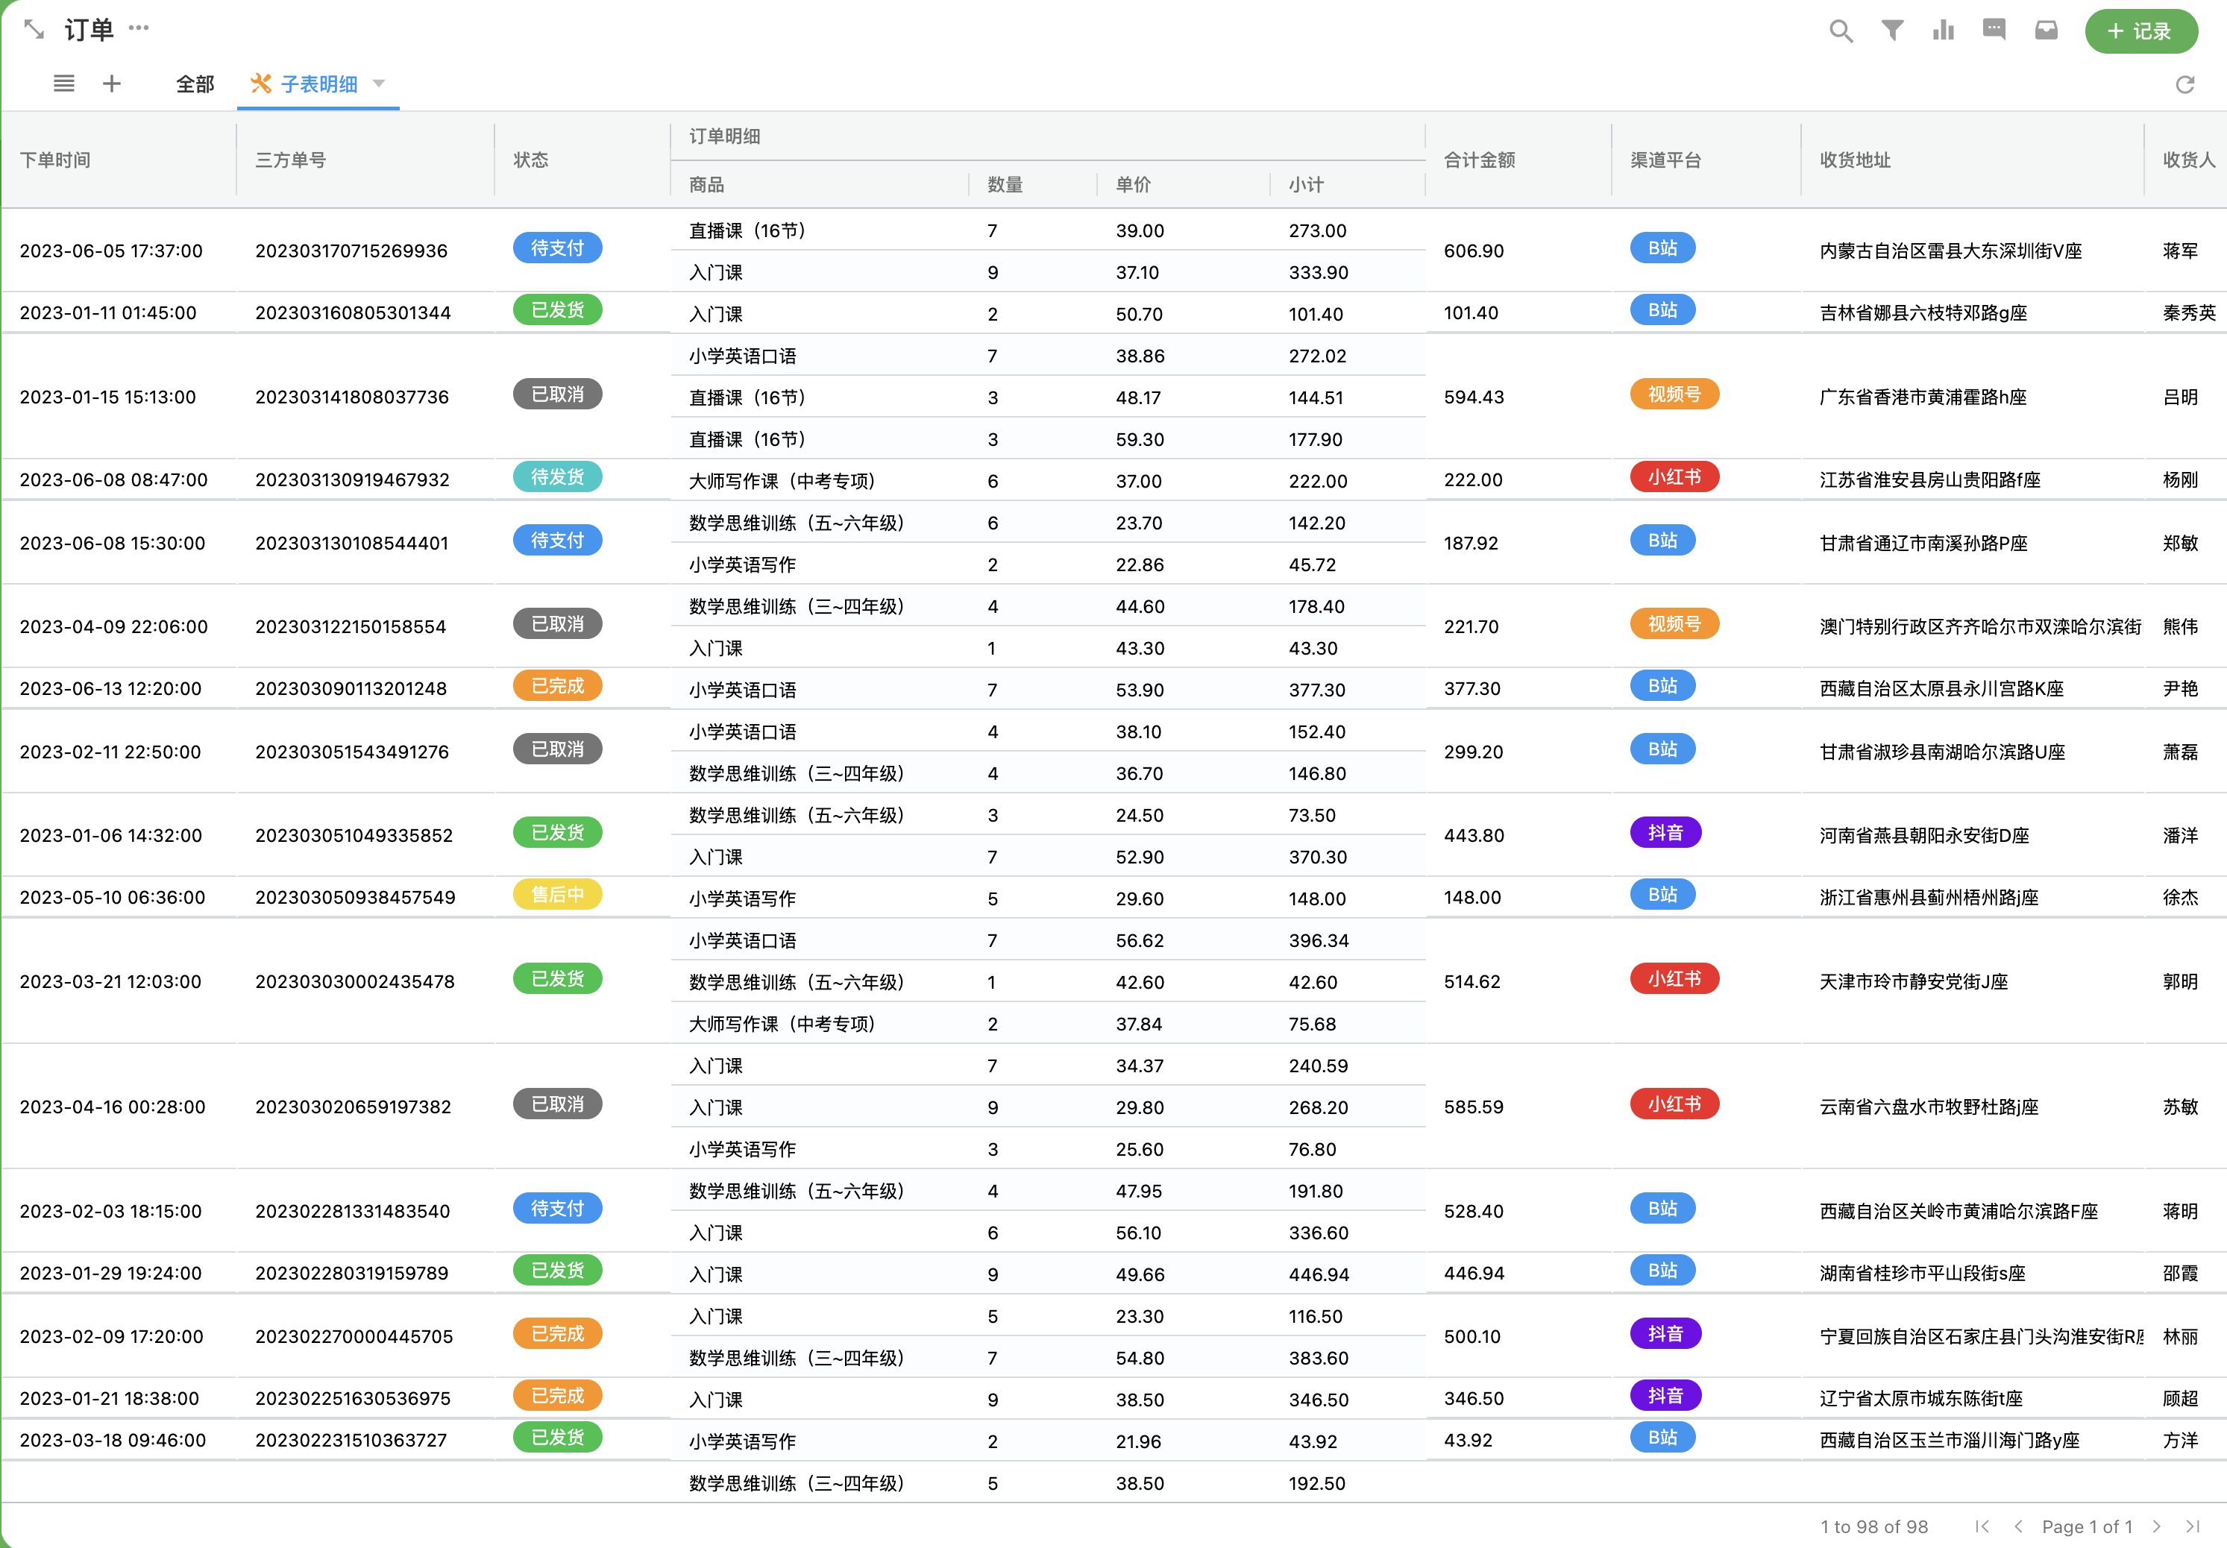This screenshot has height=1548, width=2227.
Task: Click the yellow 售后中 status tag
Action: 558,896
